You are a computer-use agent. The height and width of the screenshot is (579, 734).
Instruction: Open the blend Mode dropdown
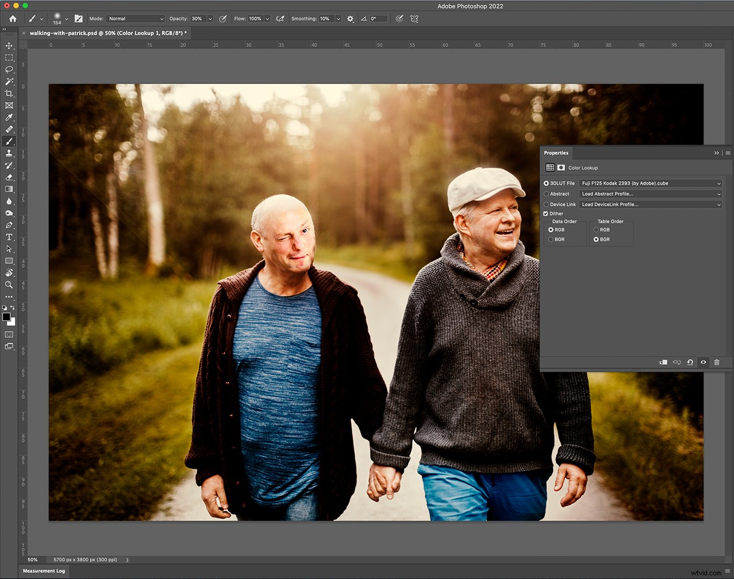coord(135,18)
